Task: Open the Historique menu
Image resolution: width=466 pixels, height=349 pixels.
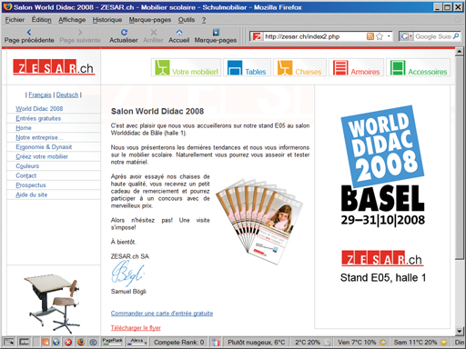Action: [x=107, y=20]
